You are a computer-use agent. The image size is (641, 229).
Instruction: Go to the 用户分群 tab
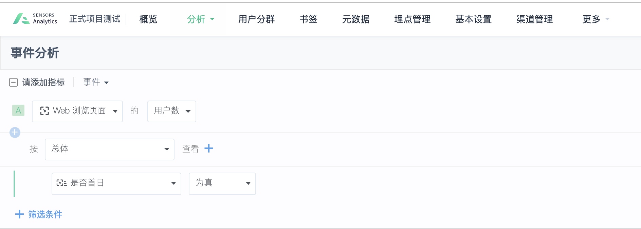coord(256,19)
